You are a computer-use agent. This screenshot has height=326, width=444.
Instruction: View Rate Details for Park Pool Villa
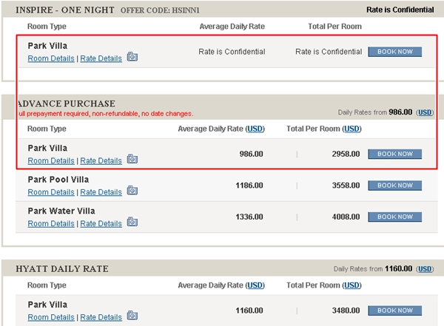101,192
